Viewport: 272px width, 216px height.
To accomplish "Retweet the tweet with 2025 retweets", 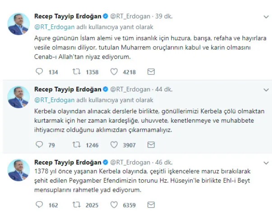I will coord(77,205).
